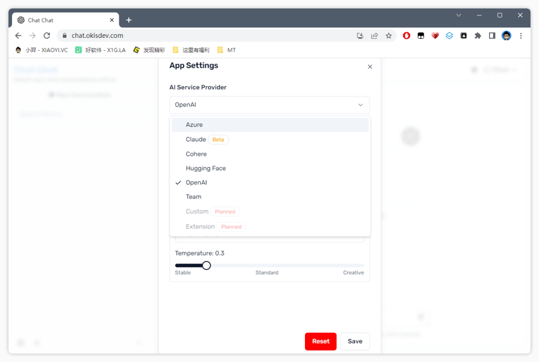This screenshot has width=539, height=362.
Task: Minimize the browser window
Action: pyautogui.click(x=479, y=15)
